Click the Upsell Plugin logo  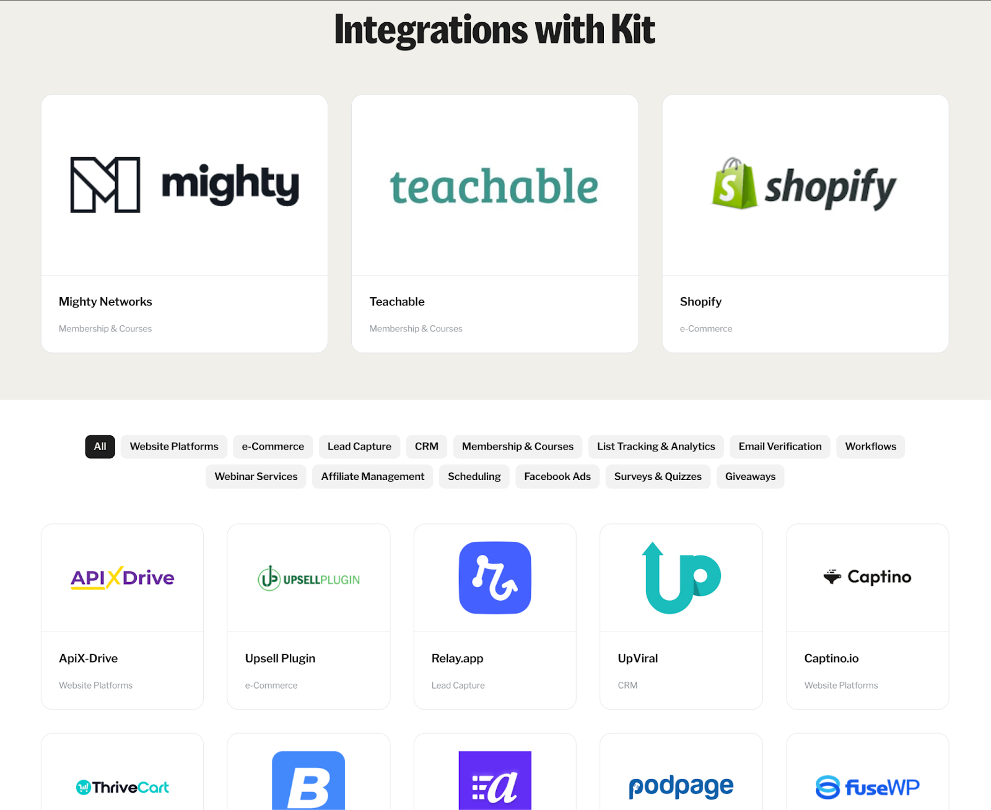(308, 578)
